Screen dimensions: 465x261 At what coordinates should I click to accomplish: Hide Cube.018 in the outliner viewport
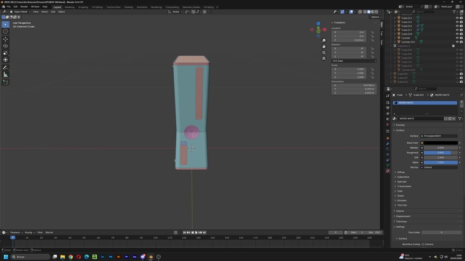(x=457, y=34)
